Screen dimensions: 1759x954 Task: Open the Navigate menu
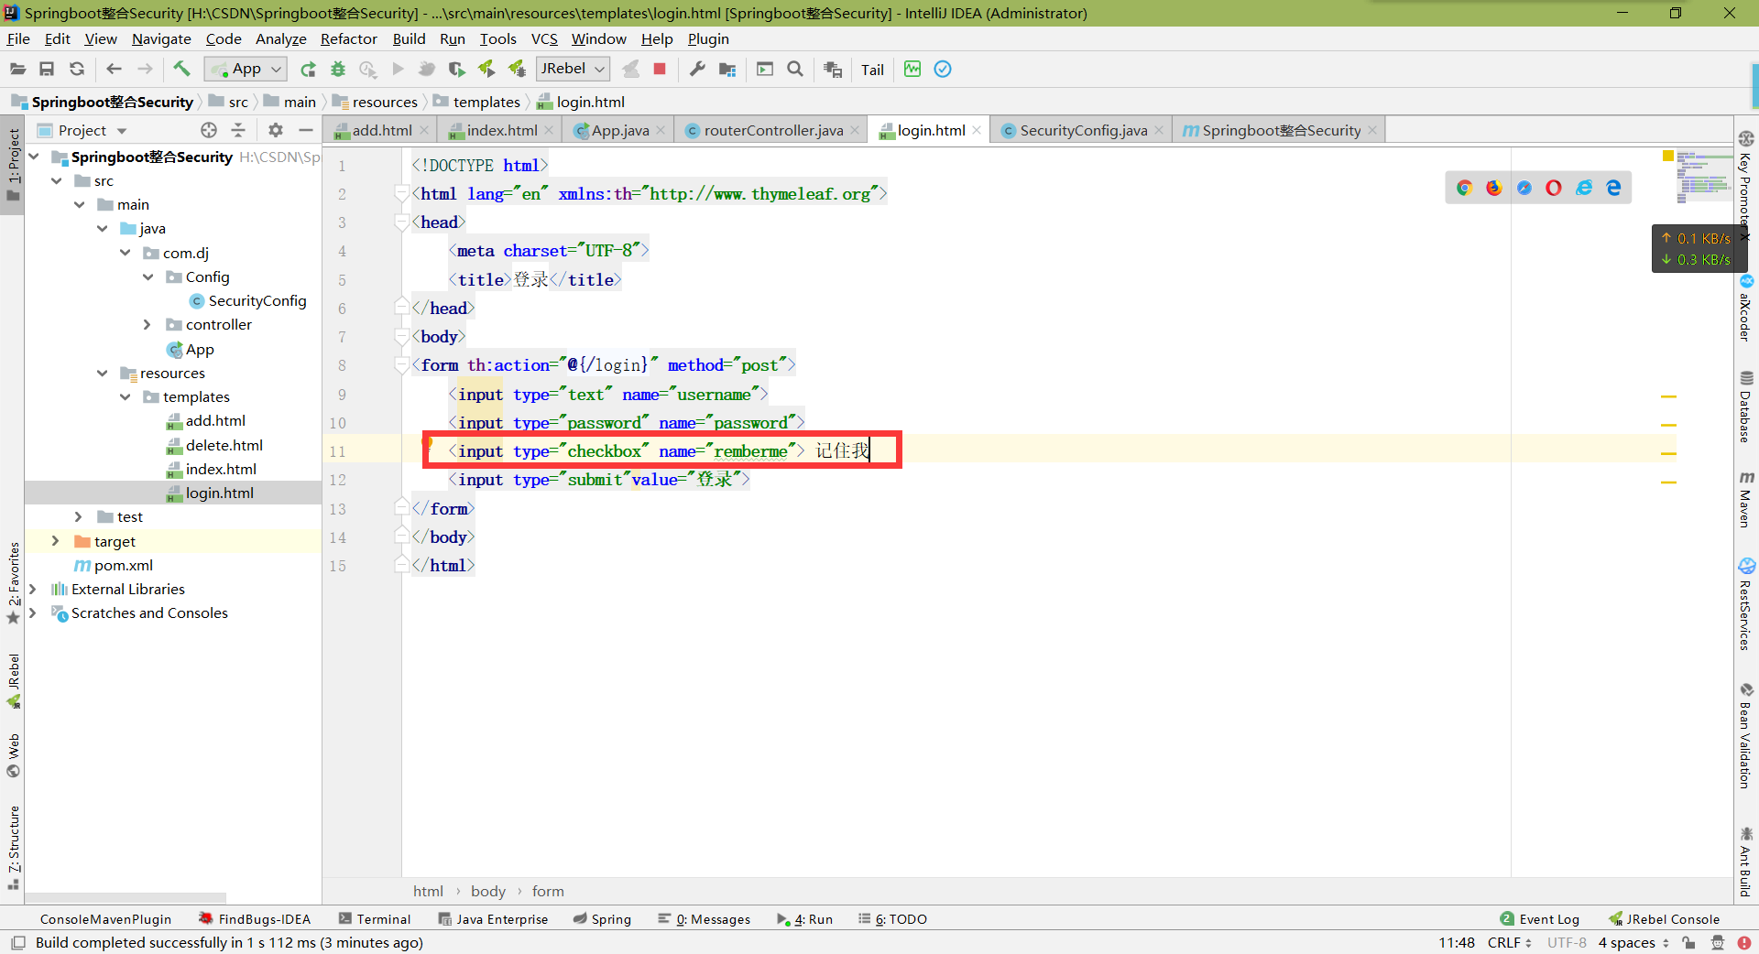(161, 38)
